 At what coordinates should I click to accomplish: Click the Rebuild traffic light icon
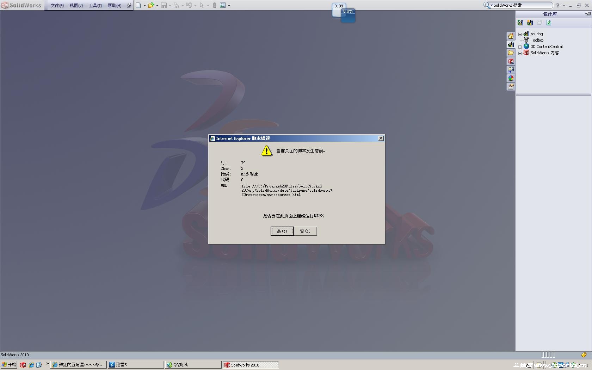point(214,5)
